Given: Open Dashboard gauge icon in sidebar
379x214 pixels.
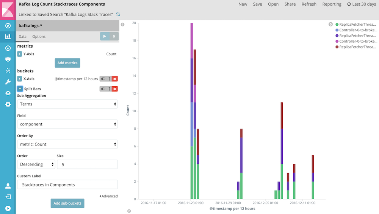Looking at the screenshot, I should click(x=8, y=48).
